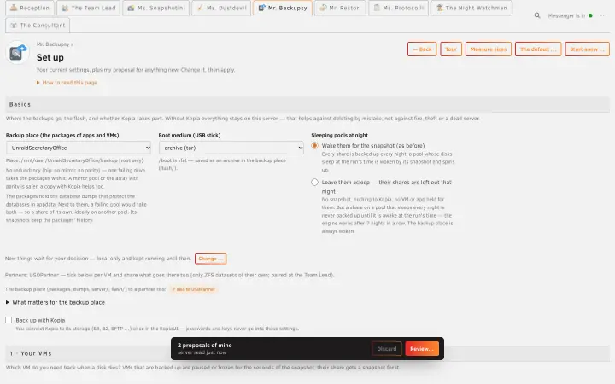Image resolution: width=615 pixels, height=384 pixels.
Task: Expand How to read this page
Action: [x=67, y=83]
